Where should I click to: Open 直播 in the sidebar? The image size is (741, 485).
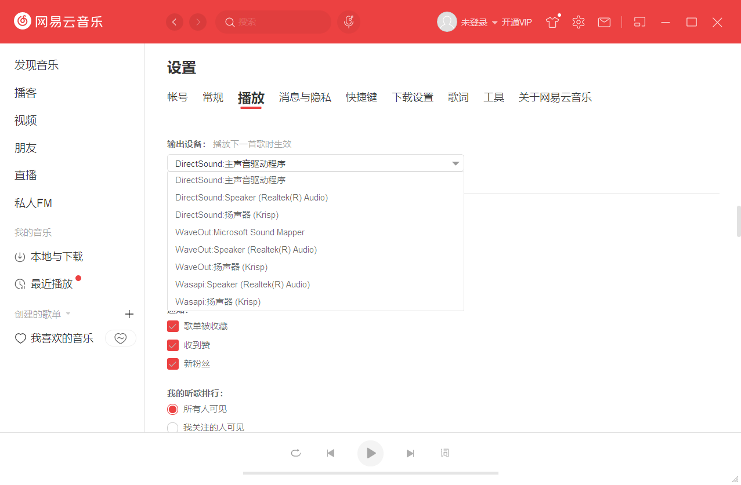point(26,176)
